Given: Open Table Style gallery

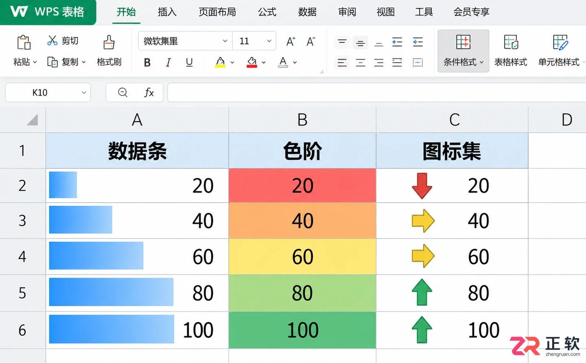Looking at the screenshot, I should 511,51.
